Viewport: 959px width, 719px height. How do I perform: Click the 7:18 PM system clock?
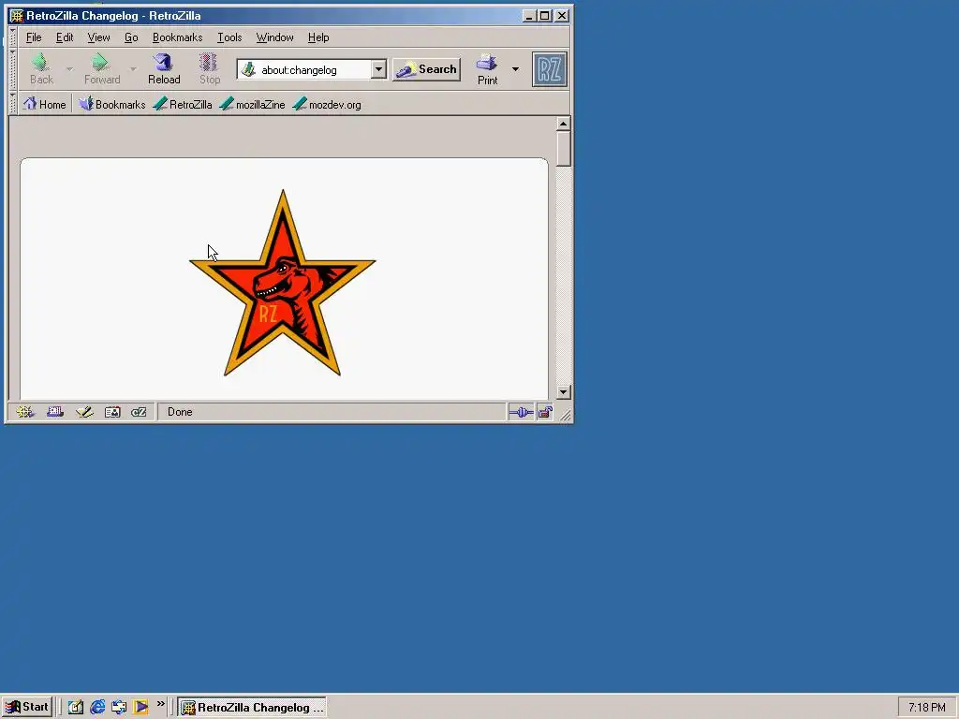tap(926, 708)
